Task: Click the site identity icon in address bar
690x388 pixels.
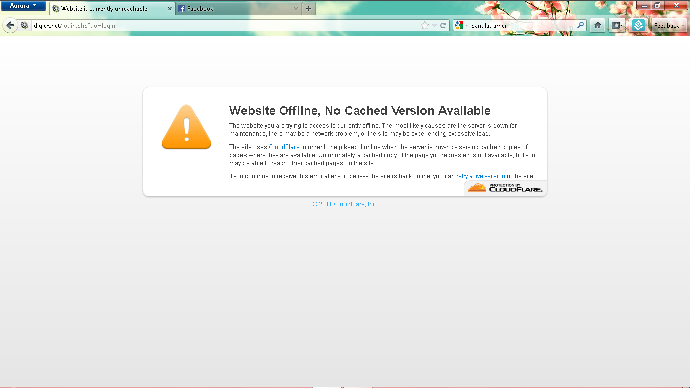Action: point(24,25)
